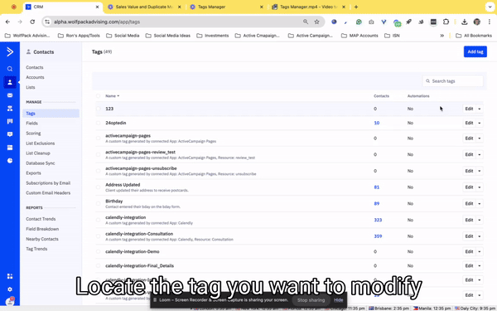Image resolution: width=497 pixels, height=311 pixels.
Task: Click the browser back arrow
Action: point(7,22)
